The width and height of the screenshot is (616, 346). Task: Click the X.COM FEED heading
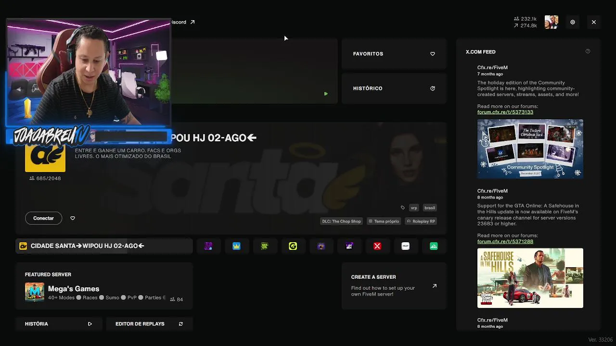pyautogui.click(x=480, y=52)
